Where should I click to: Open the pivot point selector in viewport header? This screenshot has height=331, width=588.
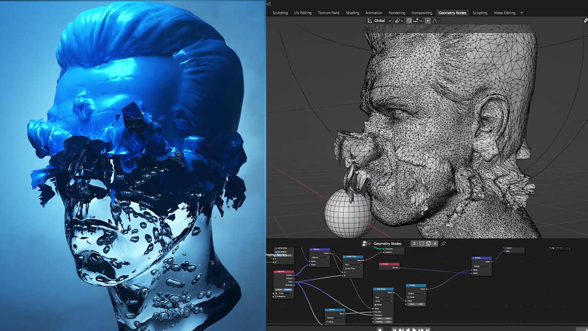coord(399,21)
